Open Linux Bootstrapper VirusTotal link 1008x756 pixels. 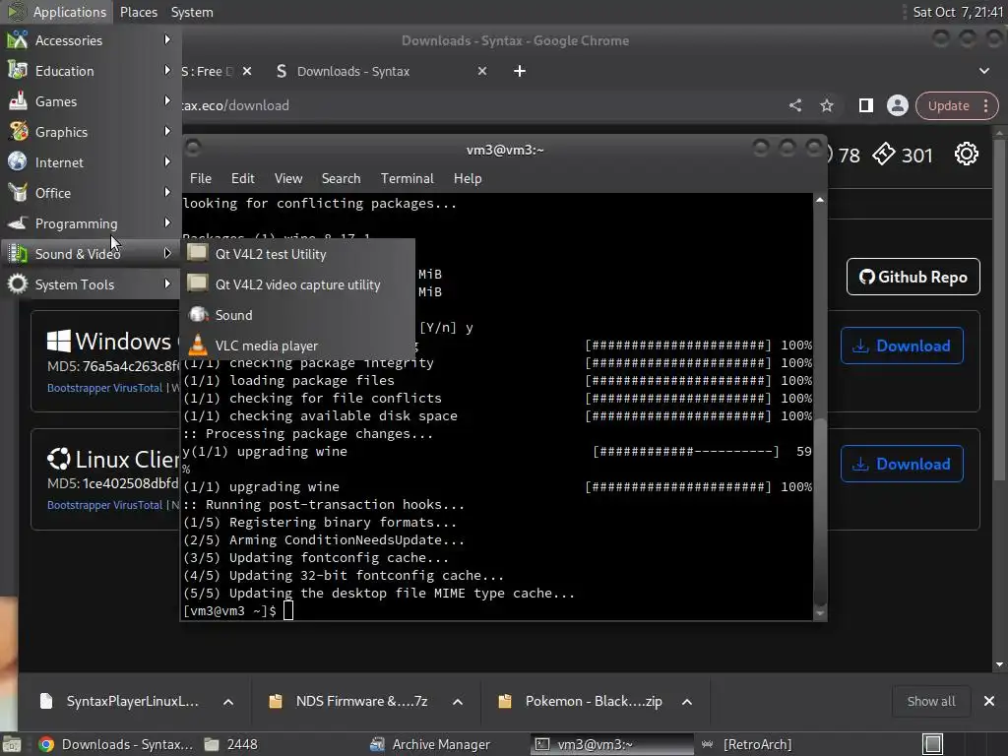pos(104,505)
